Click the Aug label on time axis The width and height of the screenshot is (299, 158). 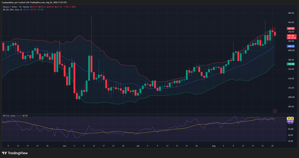coord(213,146)
